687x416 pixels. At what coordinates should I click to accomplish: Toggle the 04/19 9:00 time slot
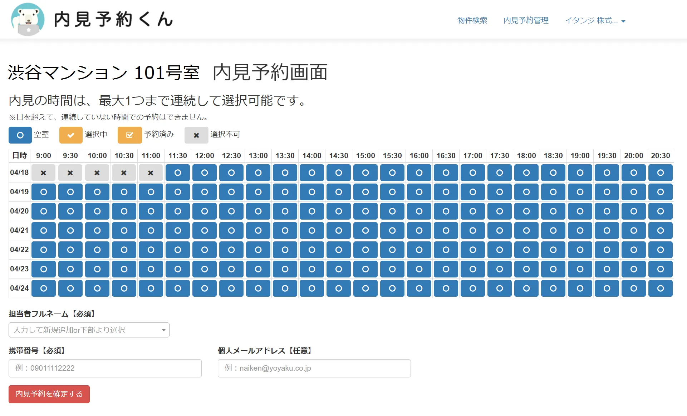43,192
